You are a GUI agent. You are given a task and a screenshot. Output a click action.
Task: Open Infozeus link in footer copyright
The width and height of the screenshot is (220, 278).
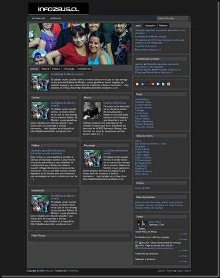point(49,271)
